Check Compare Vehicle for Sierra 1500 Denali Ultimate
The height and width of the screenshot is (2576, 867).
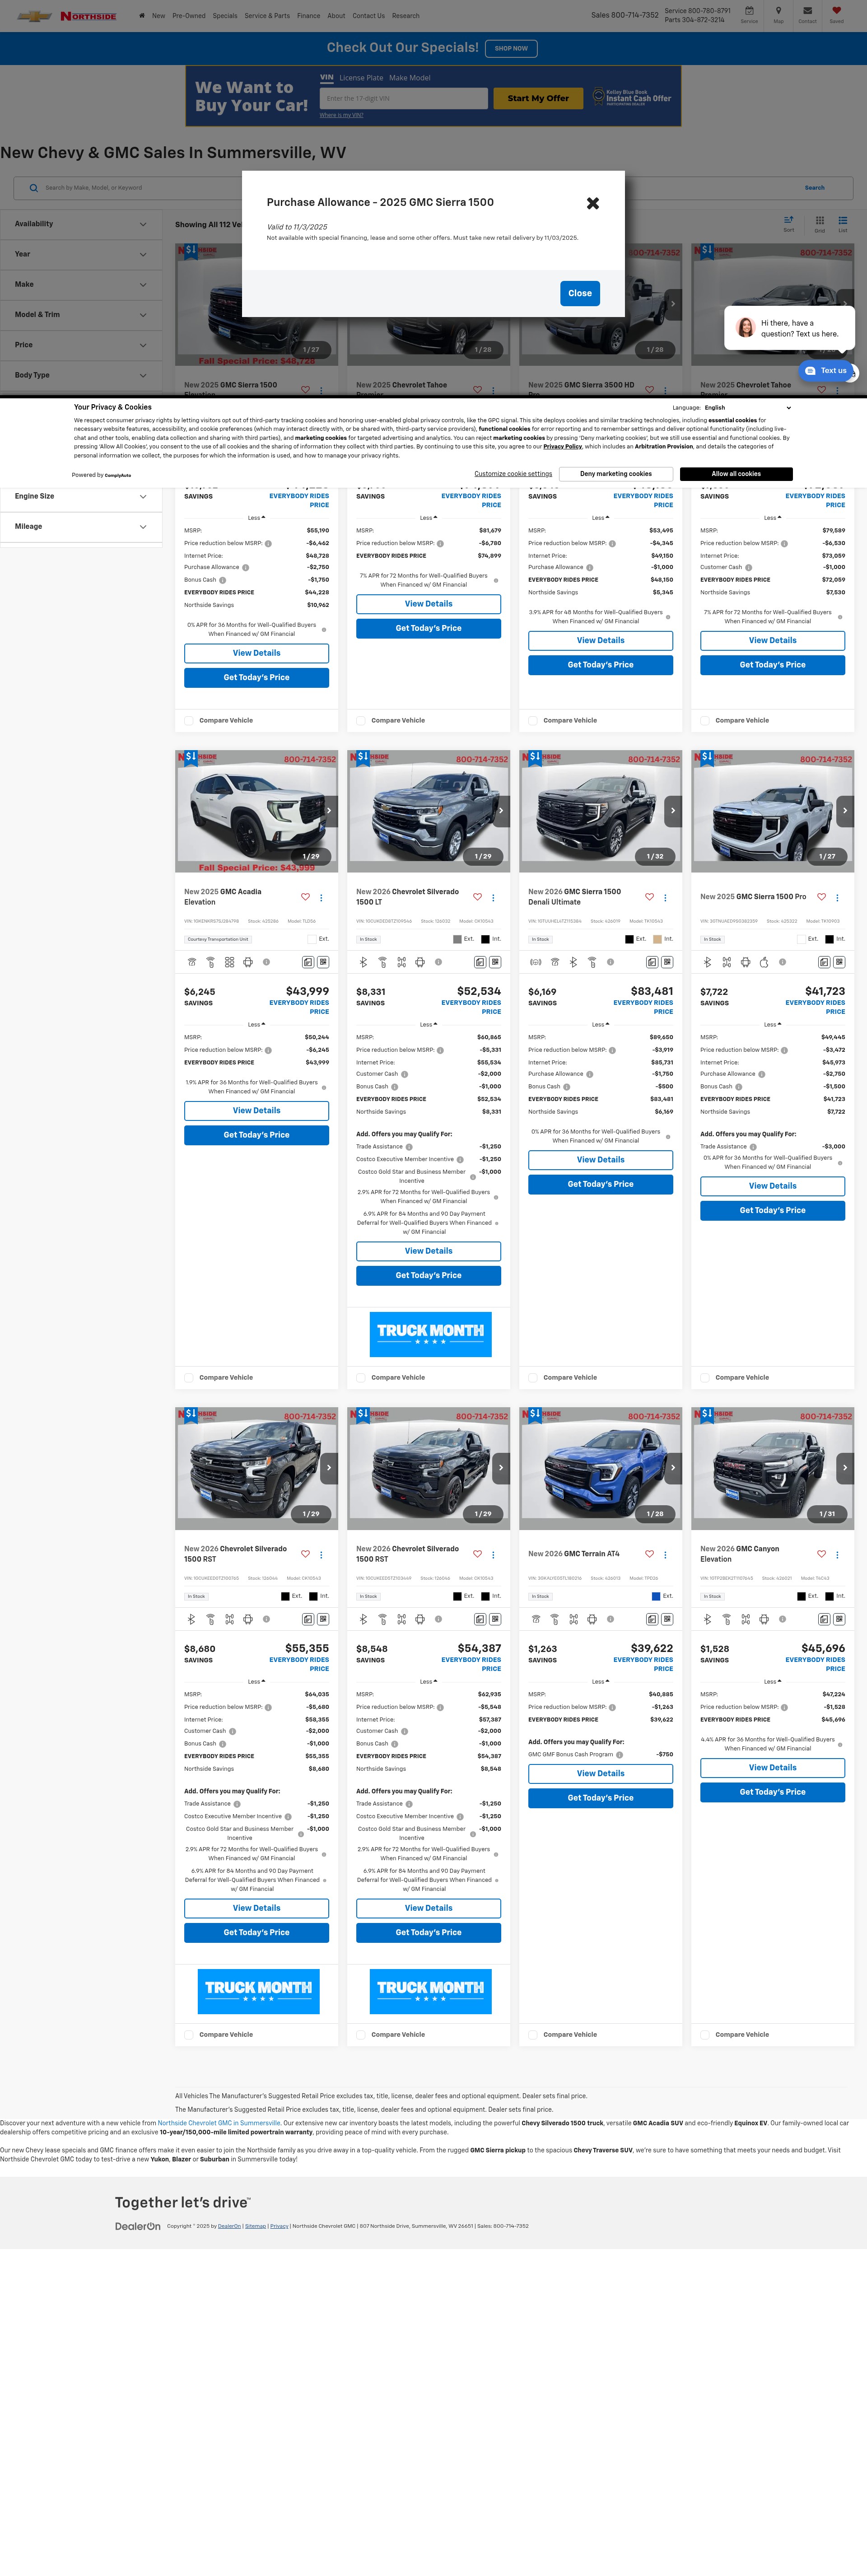coord(533,1378)
